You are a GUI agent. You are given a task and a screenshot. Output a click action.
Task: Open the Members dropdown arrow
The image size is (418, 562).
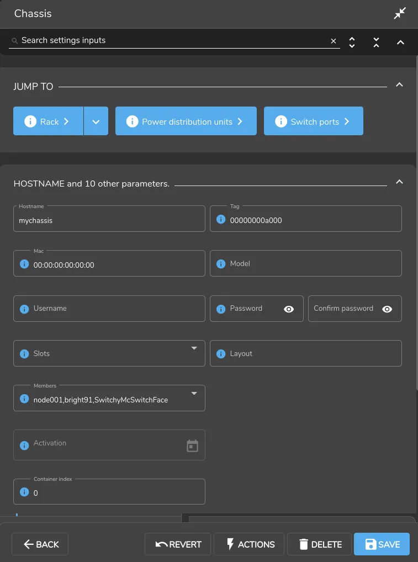194,393
